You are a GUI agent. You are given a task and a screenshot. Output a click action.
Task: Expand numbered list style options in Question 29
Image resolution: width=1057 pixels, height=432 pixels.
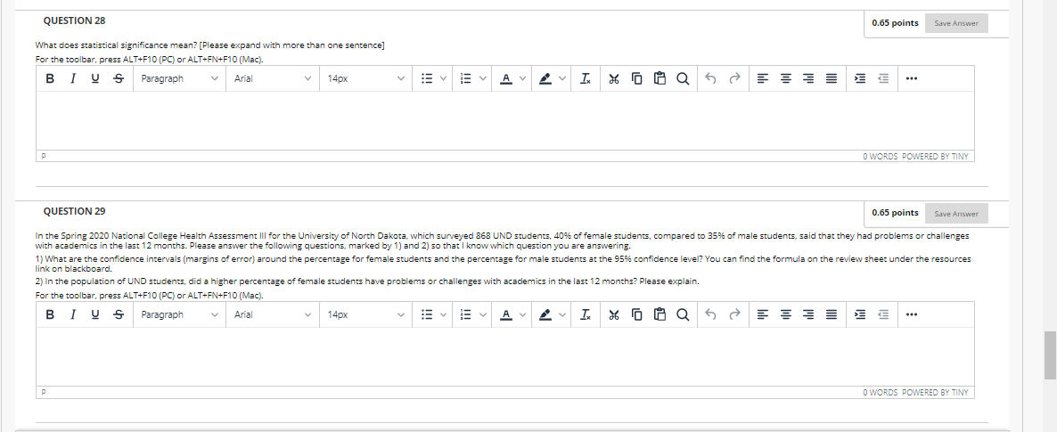[x=483, y=314]
